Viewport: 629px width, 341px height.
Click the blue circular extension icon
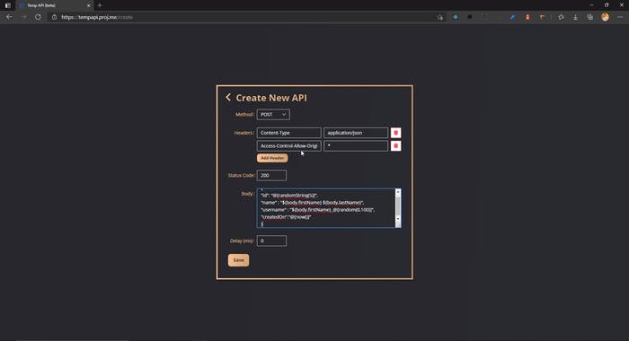click(x=456, y=17)
